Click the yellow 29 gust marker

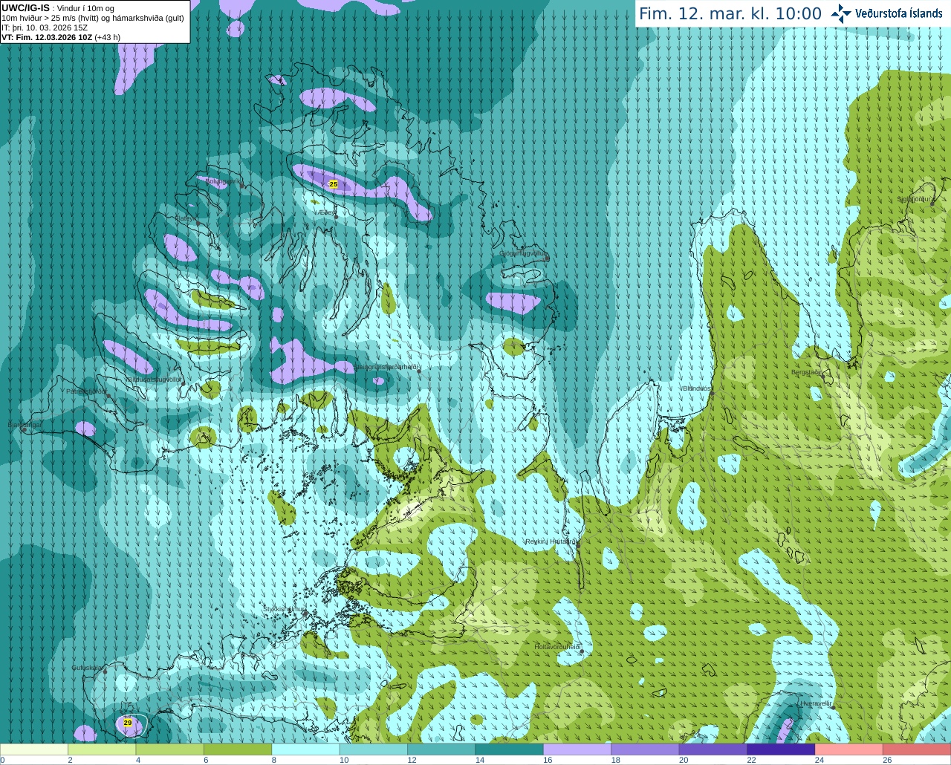(128, 723)
